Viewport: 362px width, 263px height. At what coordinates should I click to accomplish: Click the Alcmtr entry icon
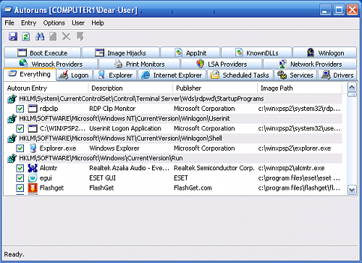click(x=33, y=168)
